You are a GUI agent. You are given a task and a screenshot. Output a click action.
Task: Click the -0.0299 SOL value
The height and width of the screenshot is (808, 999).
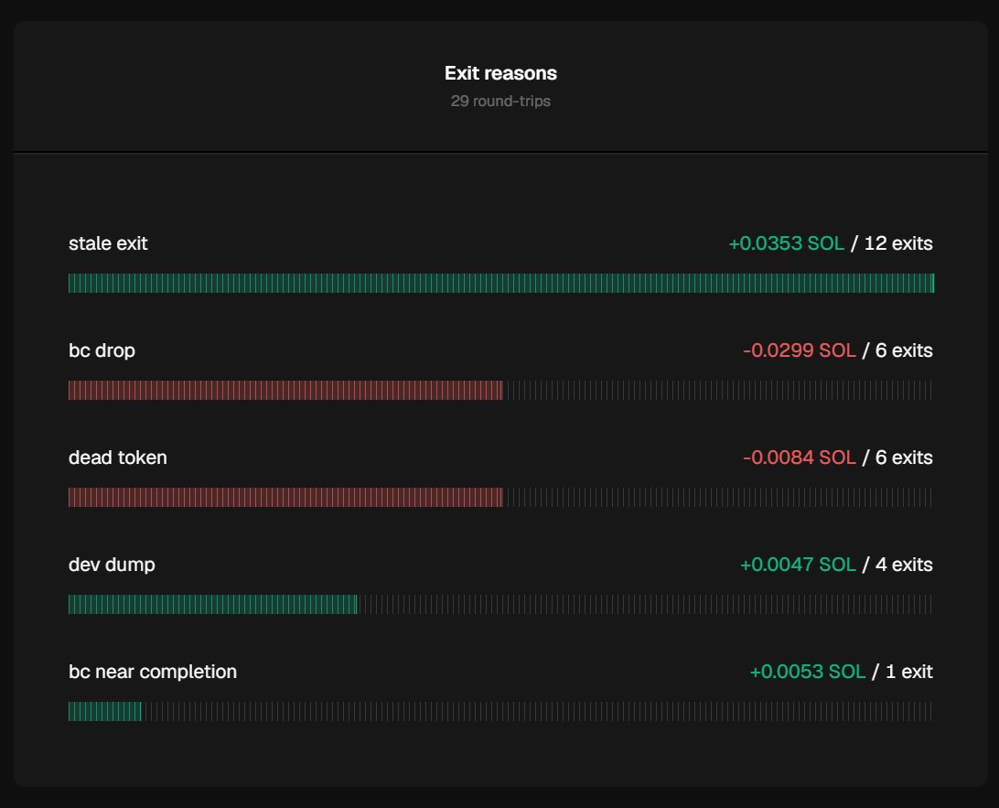click(x=799, y=350)
